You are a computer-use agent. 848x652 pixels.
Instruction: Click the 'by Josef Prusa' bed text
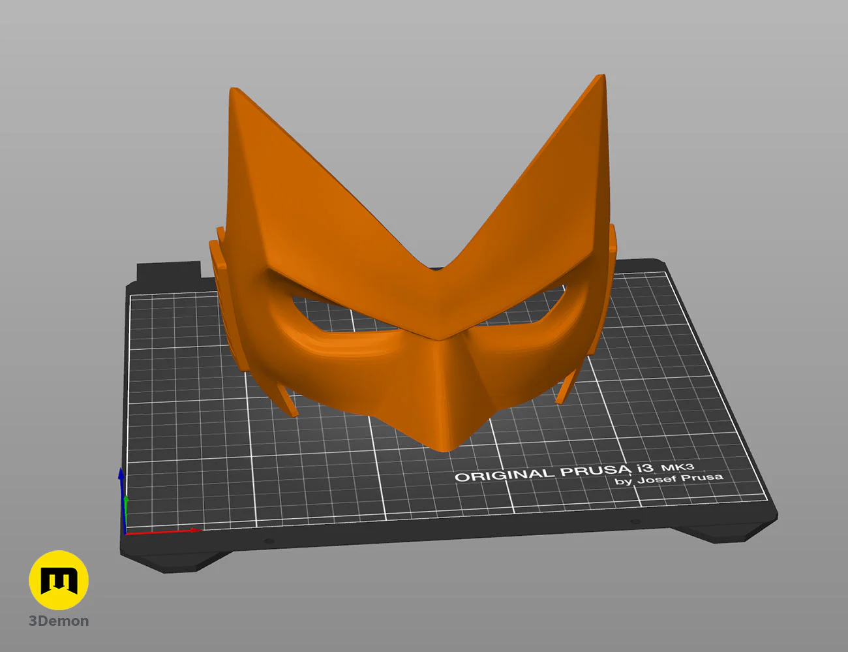pyautogui.click(x=669, y=479)
